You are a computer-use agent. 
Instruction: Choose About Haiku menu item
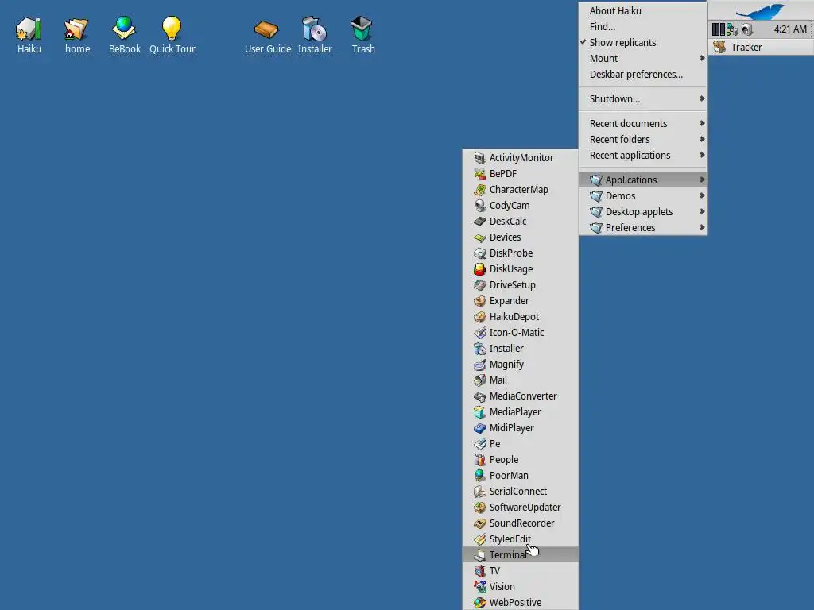[643, 11]
